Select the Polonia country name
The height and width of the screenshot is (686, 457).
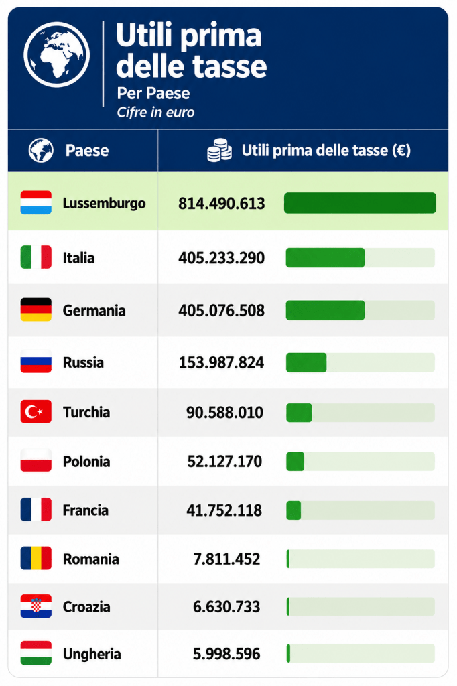(86, 462)
